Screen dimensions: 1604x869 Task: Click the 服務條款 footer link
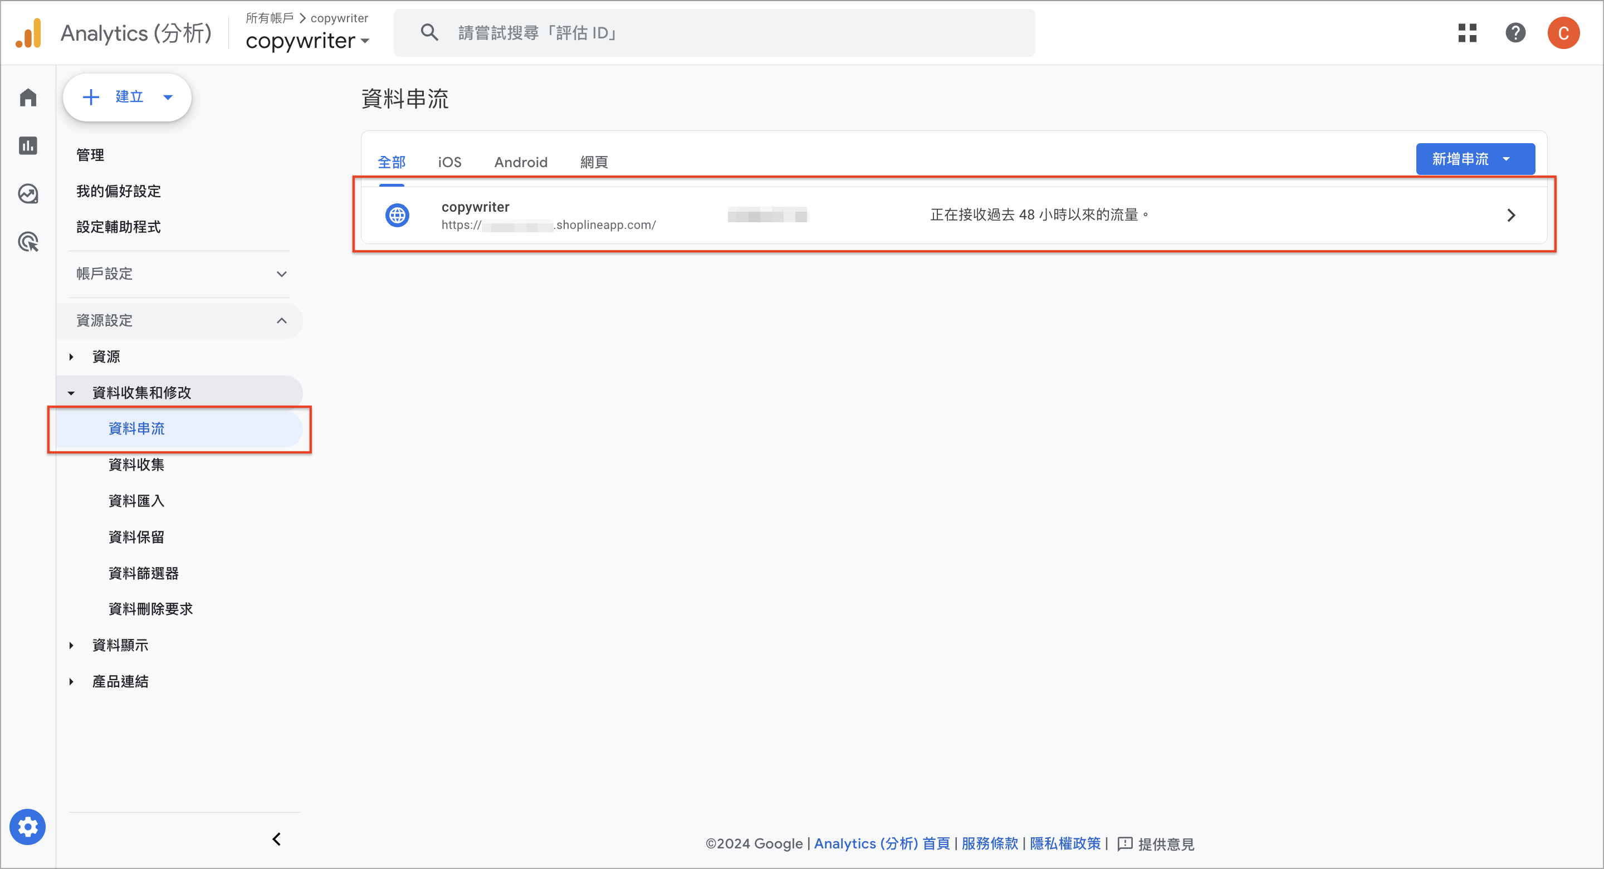(990, 843)
